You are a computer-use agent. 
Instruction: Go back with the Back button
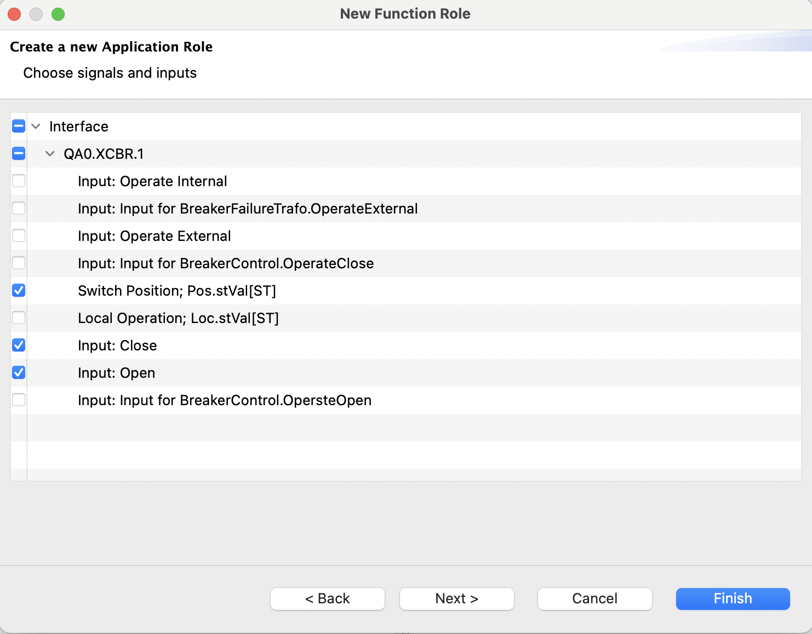[x=327, y=598]
